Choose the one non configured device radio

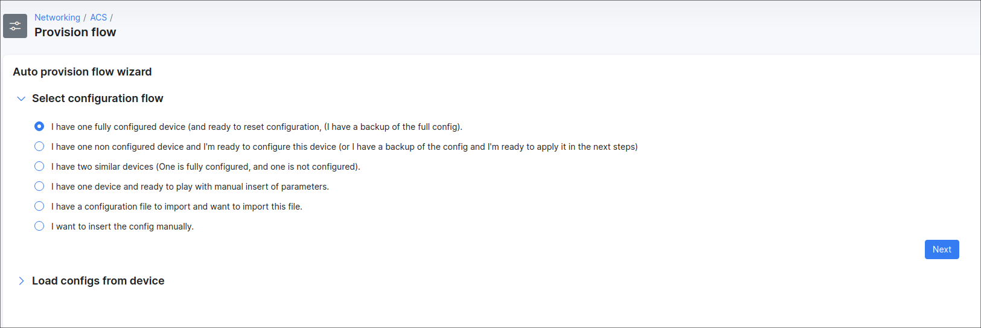(39, 146)
